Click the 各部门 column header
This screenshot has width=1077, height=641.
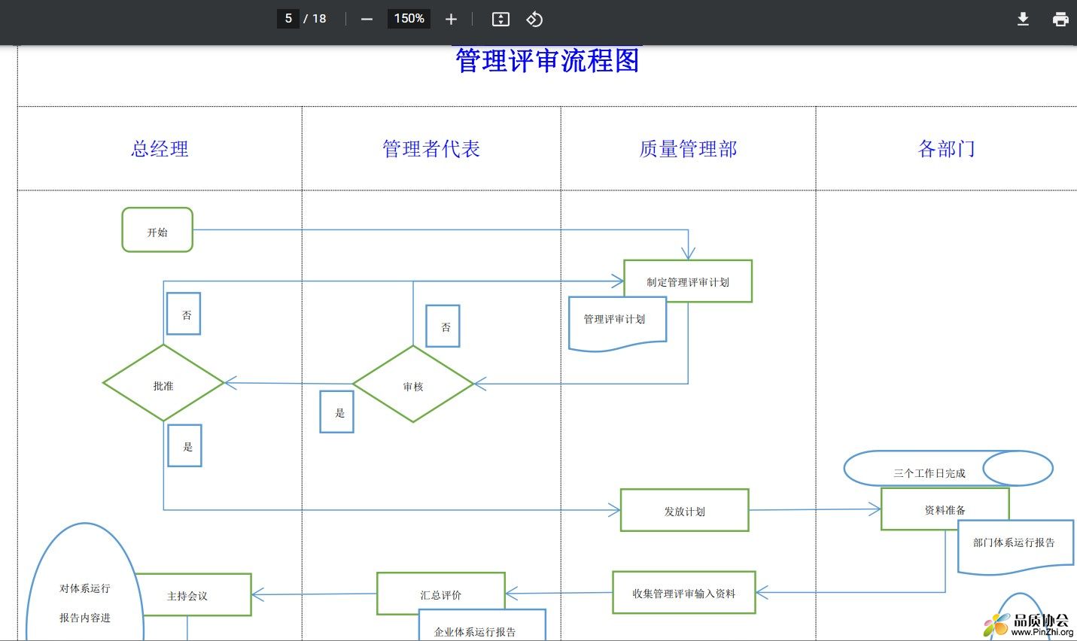click(x=947, y=149)
